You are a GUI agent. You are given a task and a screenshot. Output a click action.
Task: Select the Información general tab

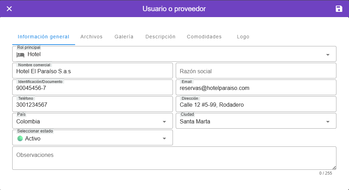(44, 37)
